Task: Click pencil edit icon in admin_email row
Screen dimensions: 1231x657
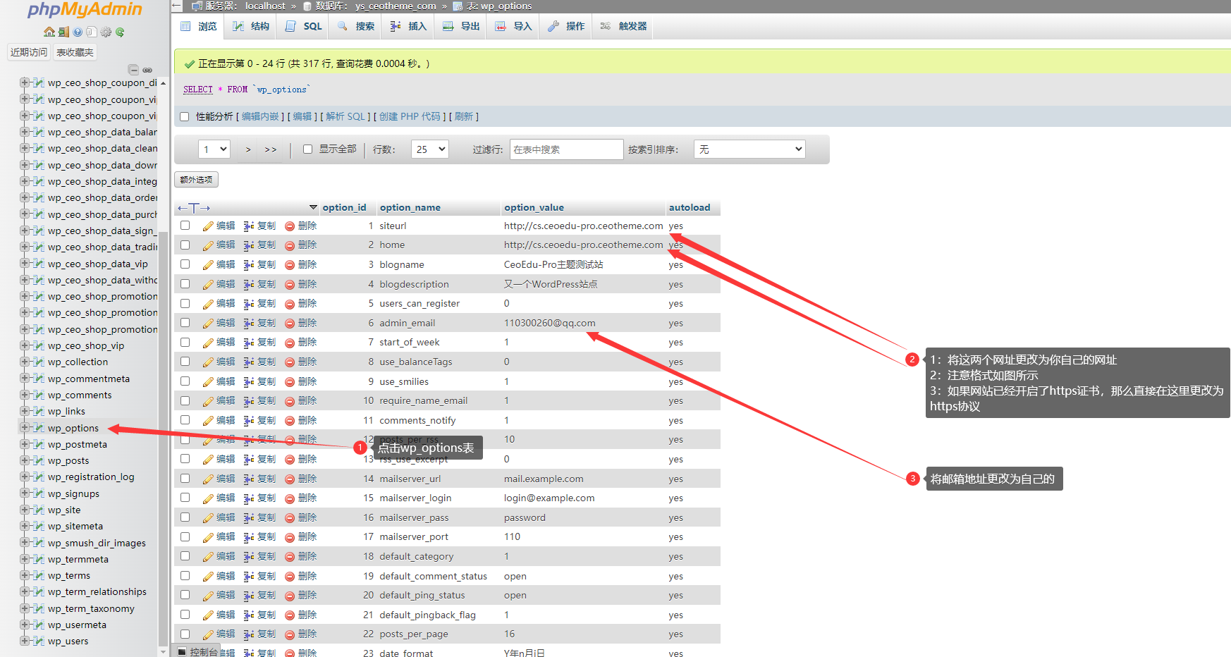Action: [208, 324]
